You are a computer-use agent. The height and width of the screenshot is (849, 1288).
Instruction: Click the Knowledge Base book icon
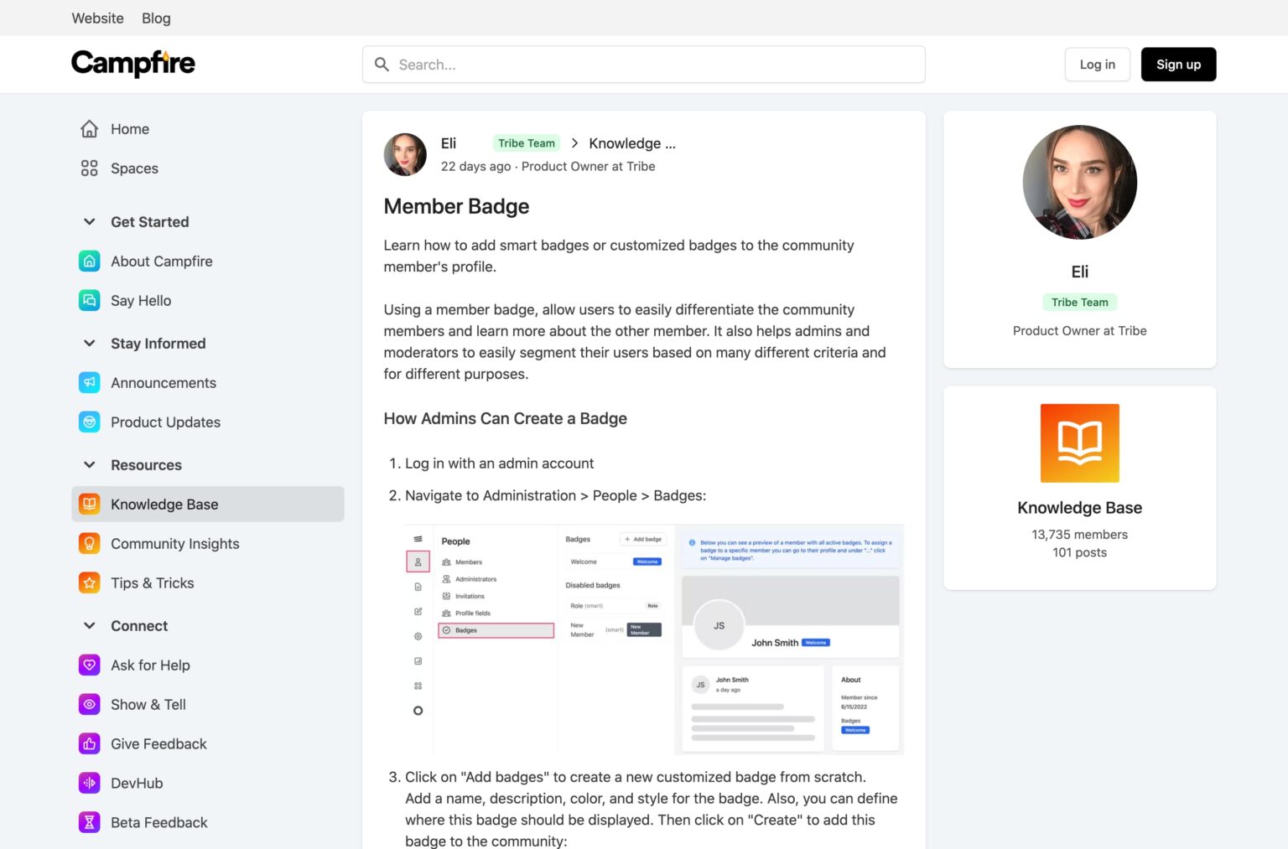[x=90, y=504]
